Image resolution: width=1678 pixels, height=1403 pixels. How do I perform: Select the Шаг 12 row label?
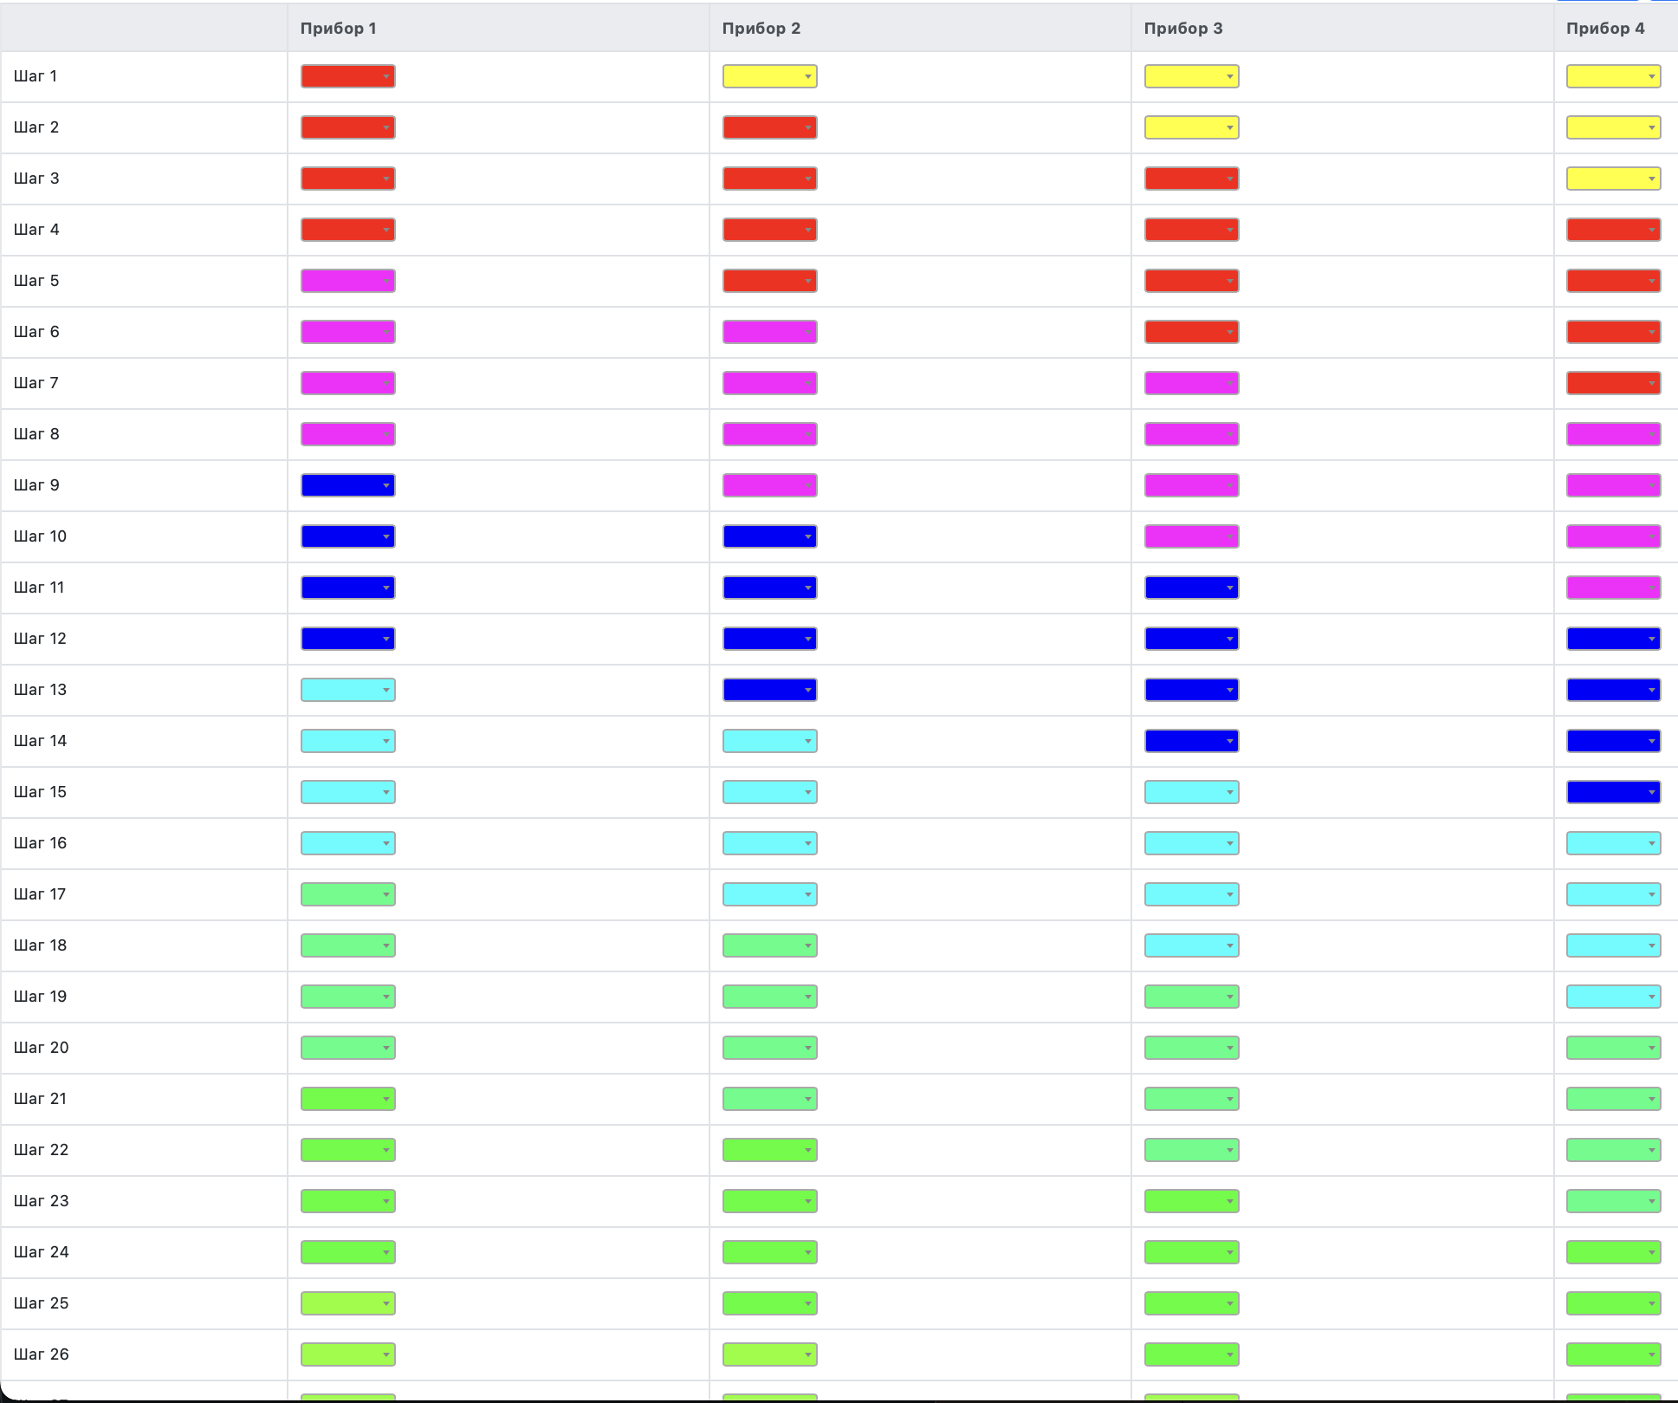point(40,639)
